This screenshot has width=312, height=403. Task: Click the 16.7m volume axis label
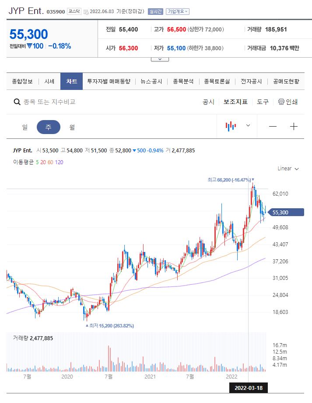point(280,345)
